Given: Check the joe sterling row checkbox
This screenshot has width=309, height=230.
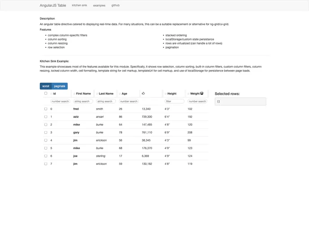Looking at the screenshot, I should 46,156.
